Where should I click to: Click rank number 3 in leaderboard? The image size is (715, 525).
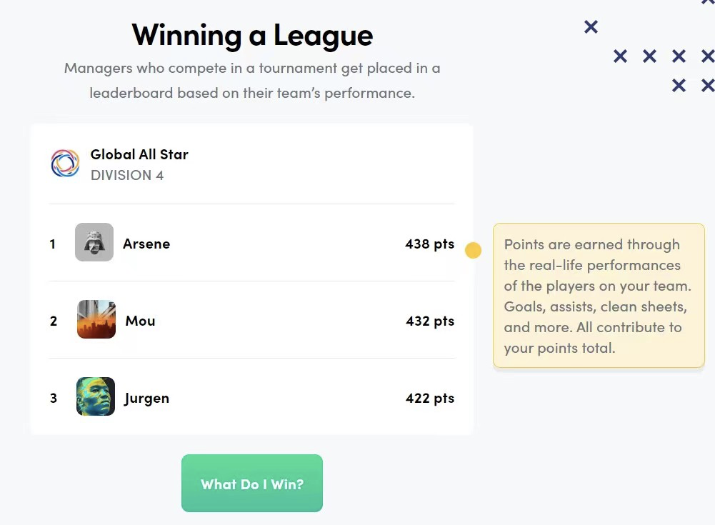pos(54,399)
